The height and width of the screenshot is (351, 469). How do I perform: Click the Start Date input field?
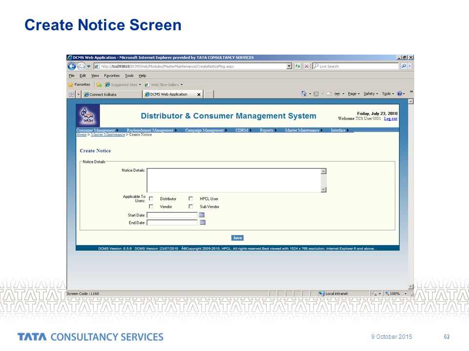click(x=172, y=215)
